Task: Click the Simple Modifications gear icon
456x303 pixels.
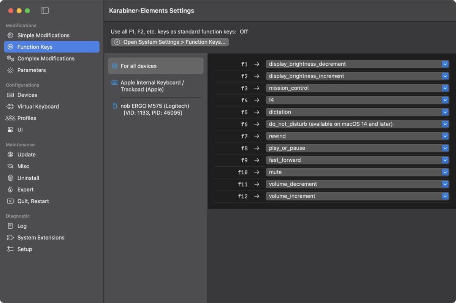Action: (x=10, y=35)
